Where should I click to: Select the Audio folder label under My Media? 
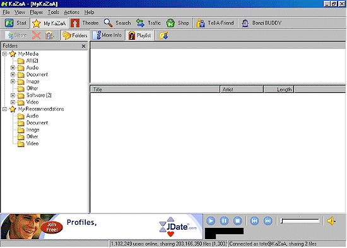point(32,68)
